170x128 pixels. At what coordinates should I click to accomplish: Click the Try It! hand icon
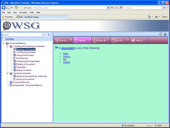click(76, 41)
